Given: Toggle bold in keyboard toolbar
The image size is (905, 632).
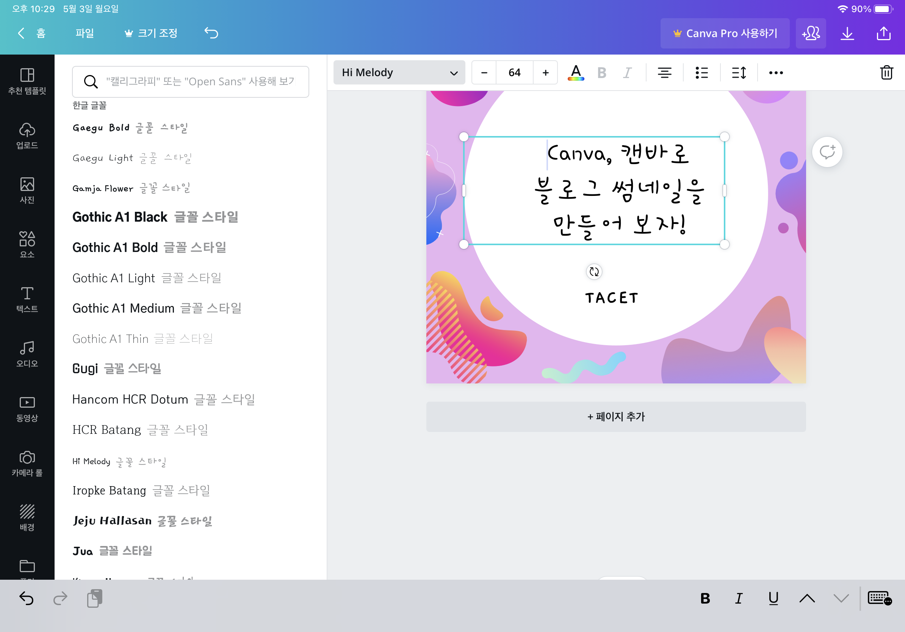Looking at the screenshot, I should [705, 598].
